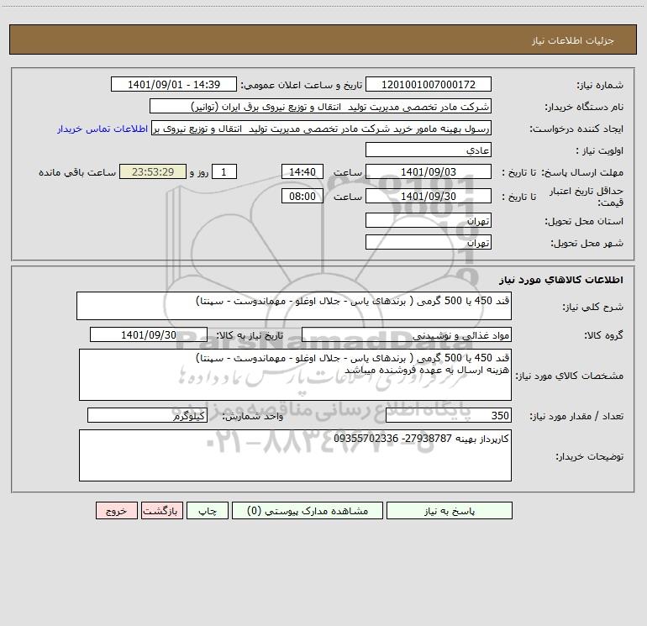This screenshot has width=647, height=626.
Task: Click the label تعداد / مقدار مورد نیاز
Action: (x=576, y=416)
